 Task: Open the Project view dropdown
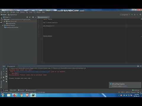click(7, 17)
